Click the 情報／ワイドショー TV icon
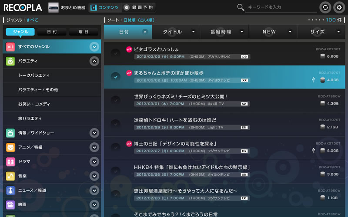The width and height of the screenshot is (348, 217). coord(10,133)
